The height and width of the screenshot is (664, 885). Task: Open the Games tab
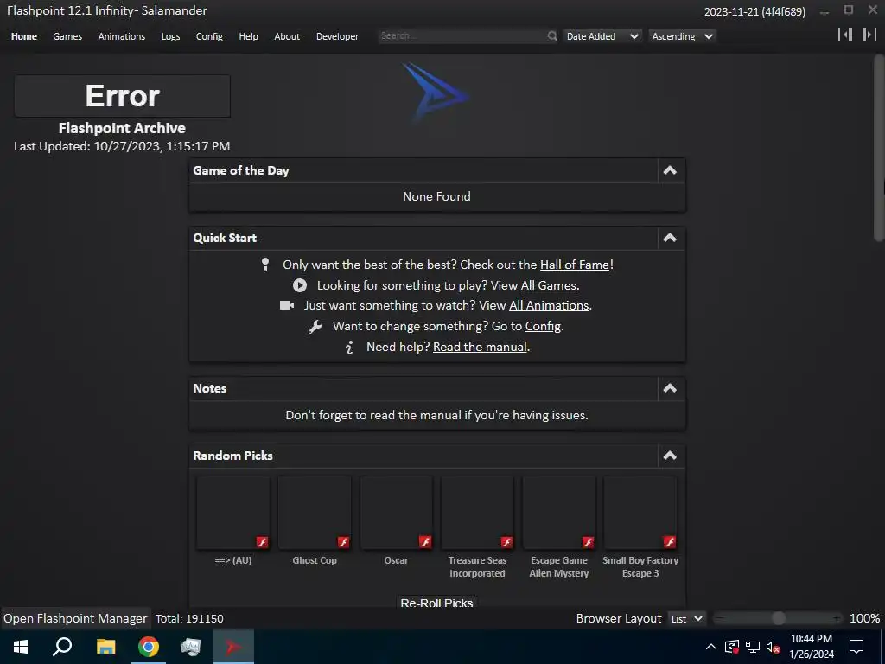coord(67,36)
